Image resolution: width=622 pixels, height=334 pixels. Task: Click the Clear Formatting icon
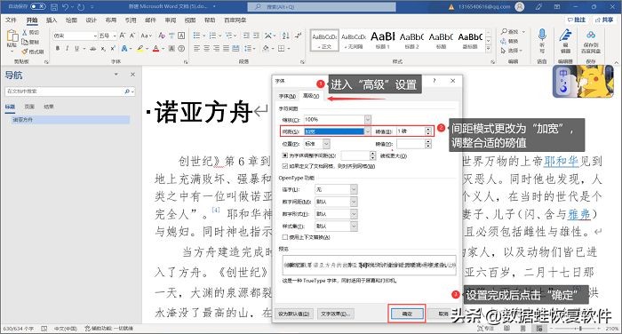[162, 36]
